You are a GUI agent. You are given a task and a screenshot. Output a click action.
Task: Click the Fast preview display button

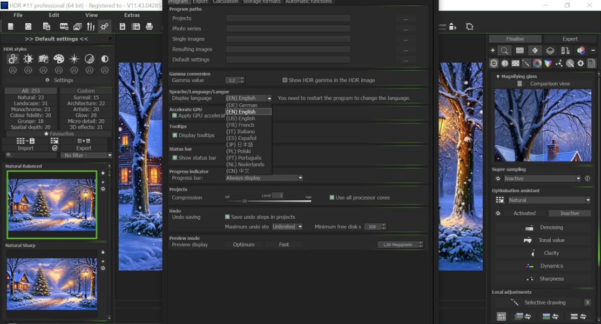coord(283,245)
